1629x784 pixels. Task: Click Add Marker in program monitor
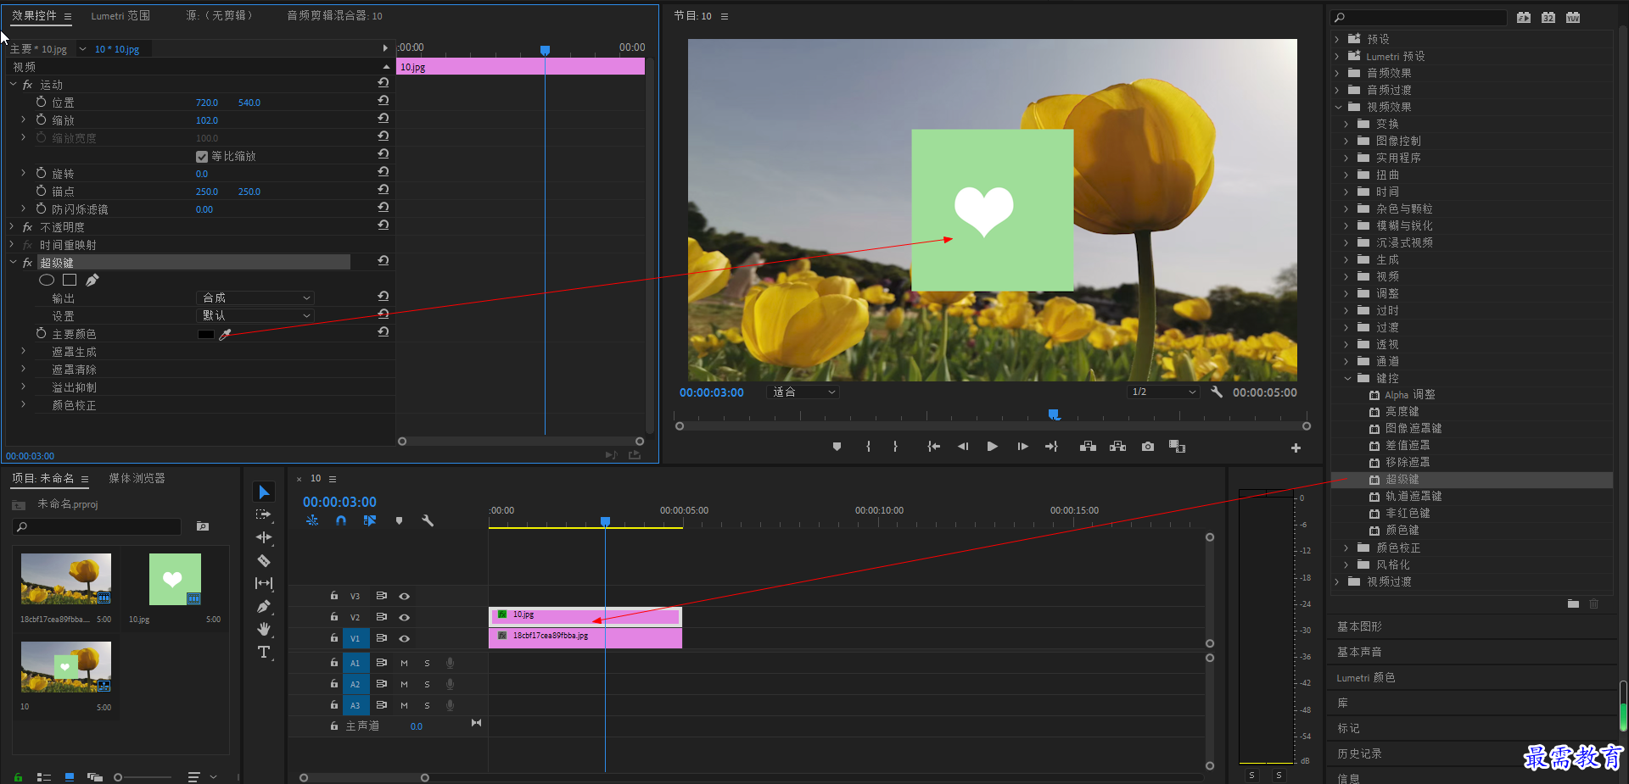tap(837, 447)
